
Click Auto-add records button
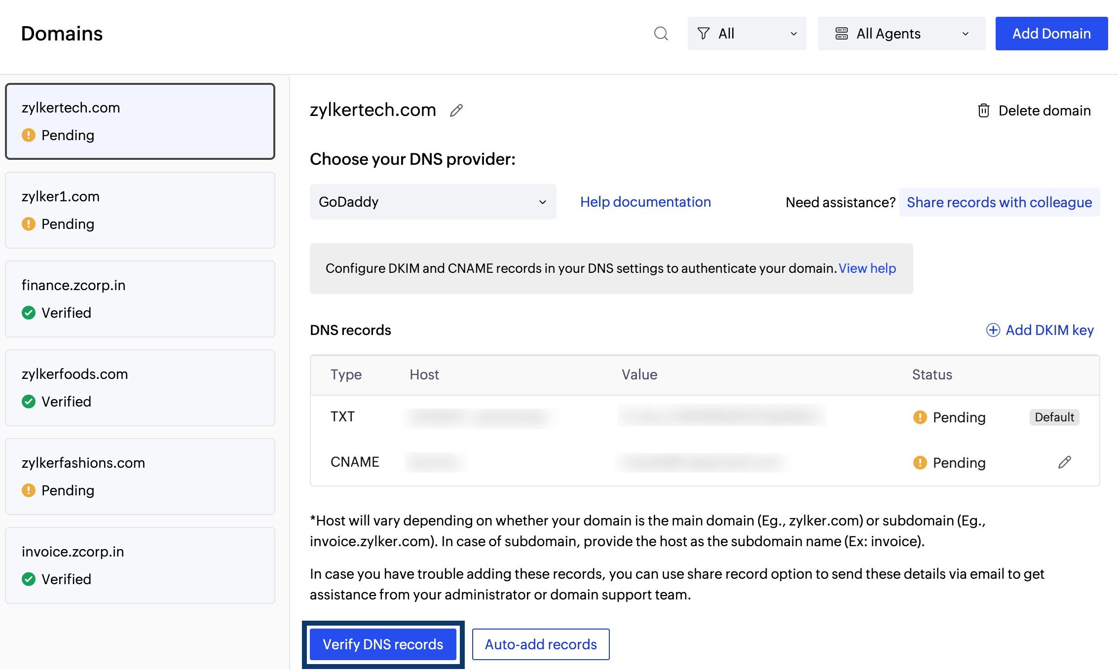tap(540, 644)
